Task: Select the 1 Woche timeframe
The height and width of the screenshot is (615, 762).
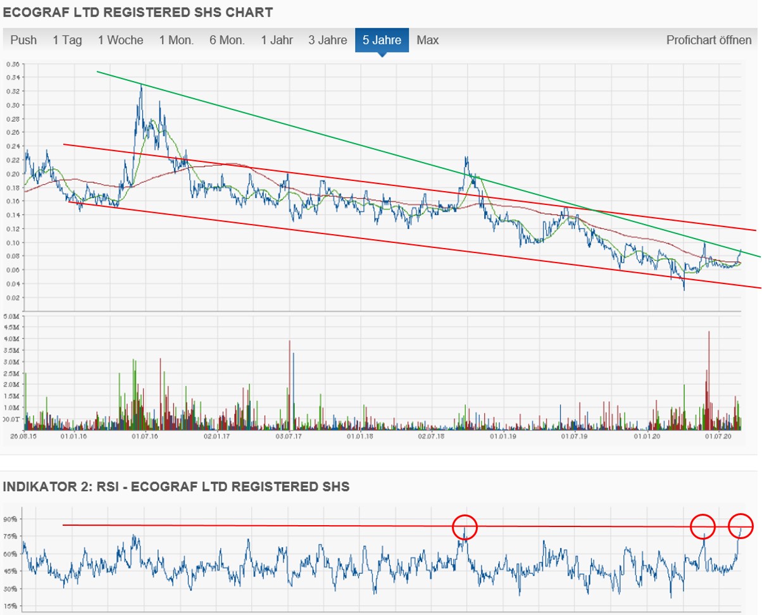Action: (x=120, y=40)
